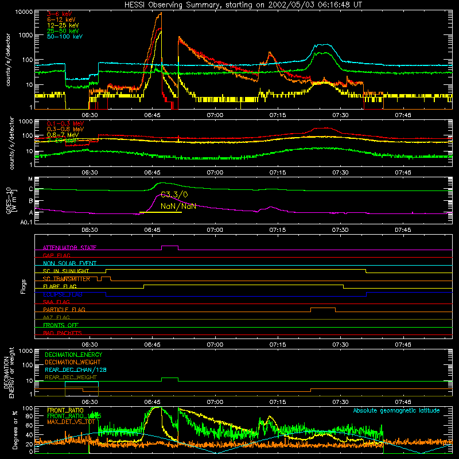Click the MAX_DET_VS_TOT legend label
Image resolution: width=459 pixels, height=459 pixels.
(x=71, y=422)
